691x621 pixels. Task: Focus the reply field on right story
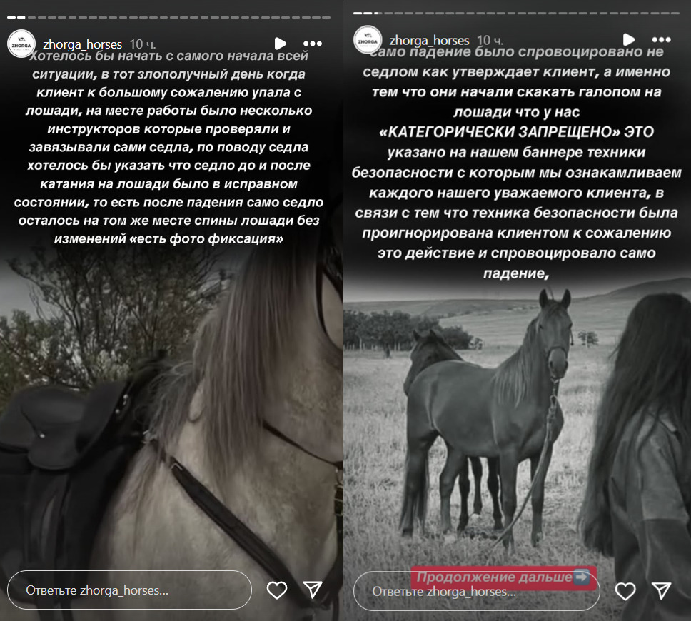click(476, 591)
